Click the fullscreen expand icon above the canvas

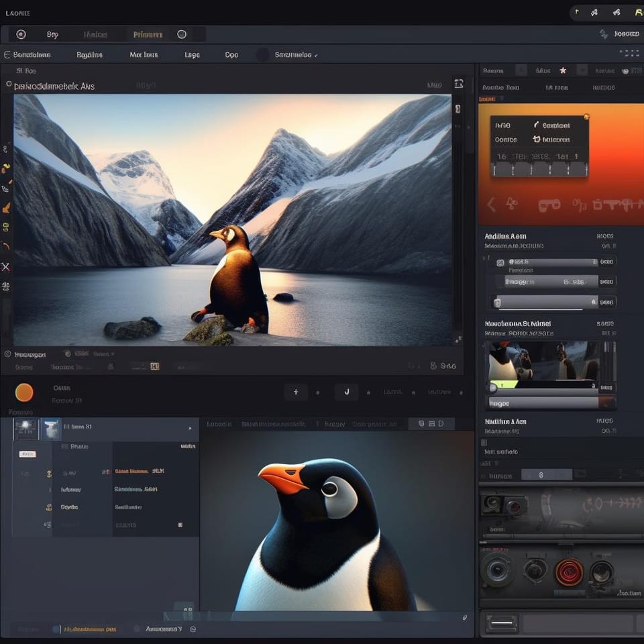pyautogui.click(x=459, y=84)
